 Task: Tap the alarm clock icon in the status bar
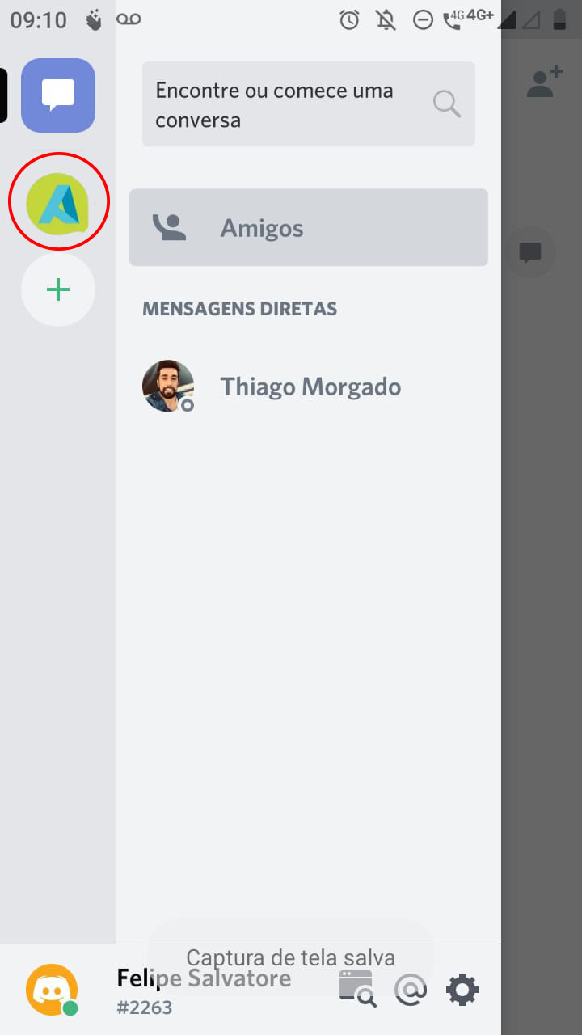349,20
